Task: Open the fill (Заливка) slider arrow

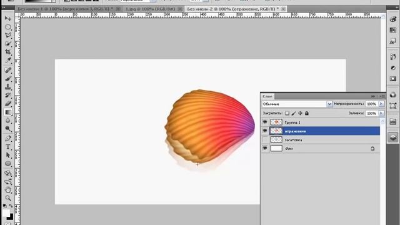Action: pos(381,113)
